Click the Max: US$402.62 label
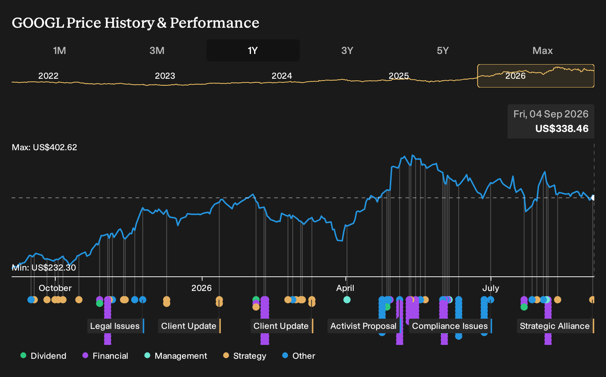This screenshot has width=606, height=377. tap(44, 147)
